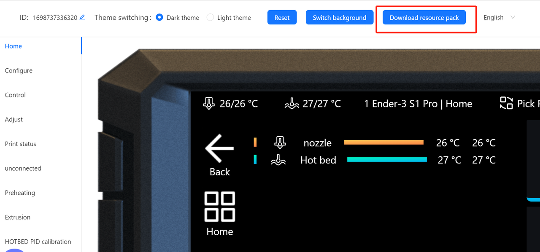The width and height of the screenshot is (540, 252).
Task: Click the orange nozzle temperature bar
Action: [384, 142]
